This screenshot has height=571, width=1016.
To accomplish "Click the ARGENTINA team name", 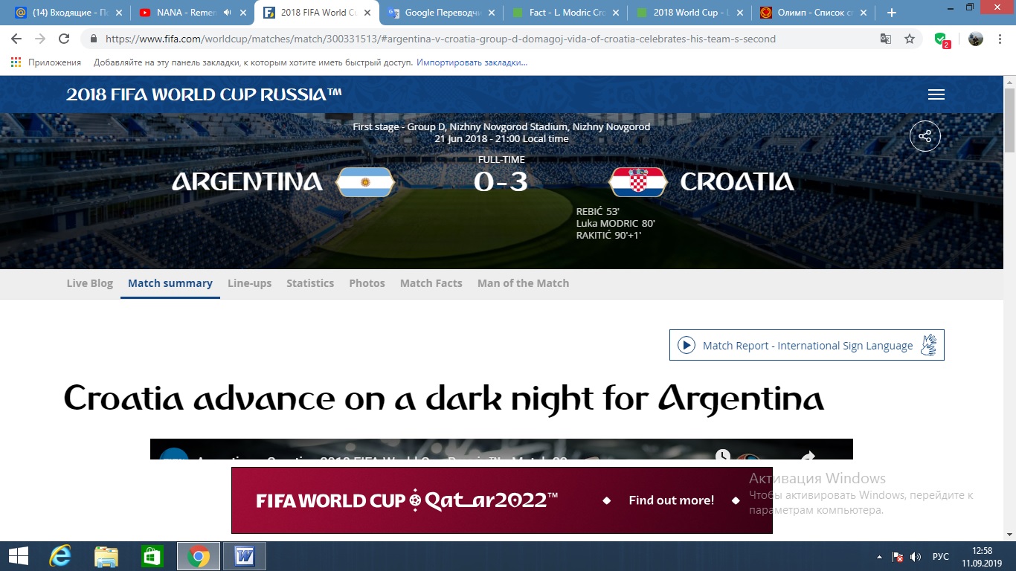I will 247,182.
